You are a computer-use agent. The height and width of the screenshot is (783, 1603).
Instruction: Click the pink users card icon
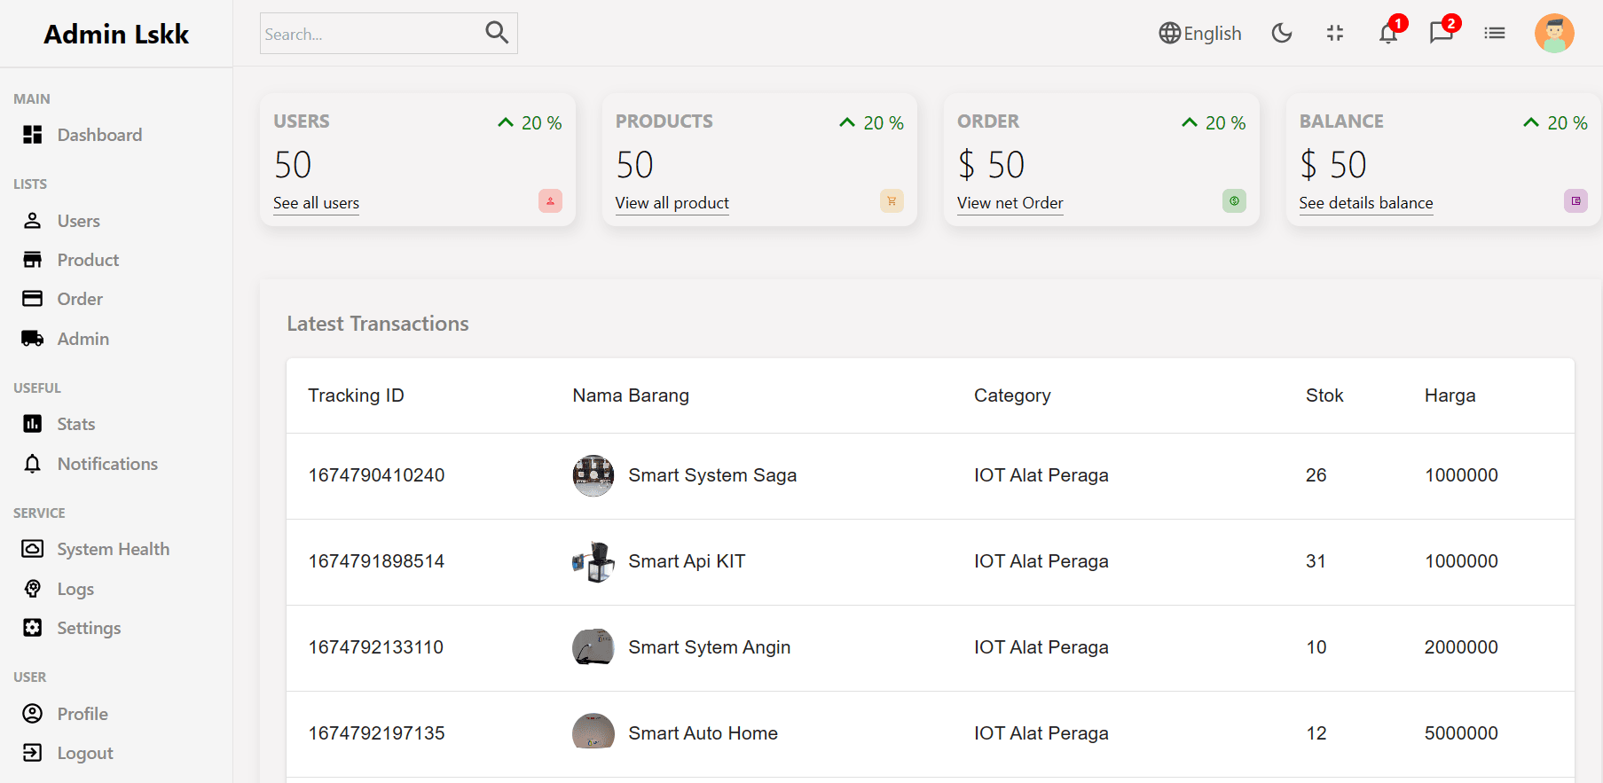tap(550, 201)
